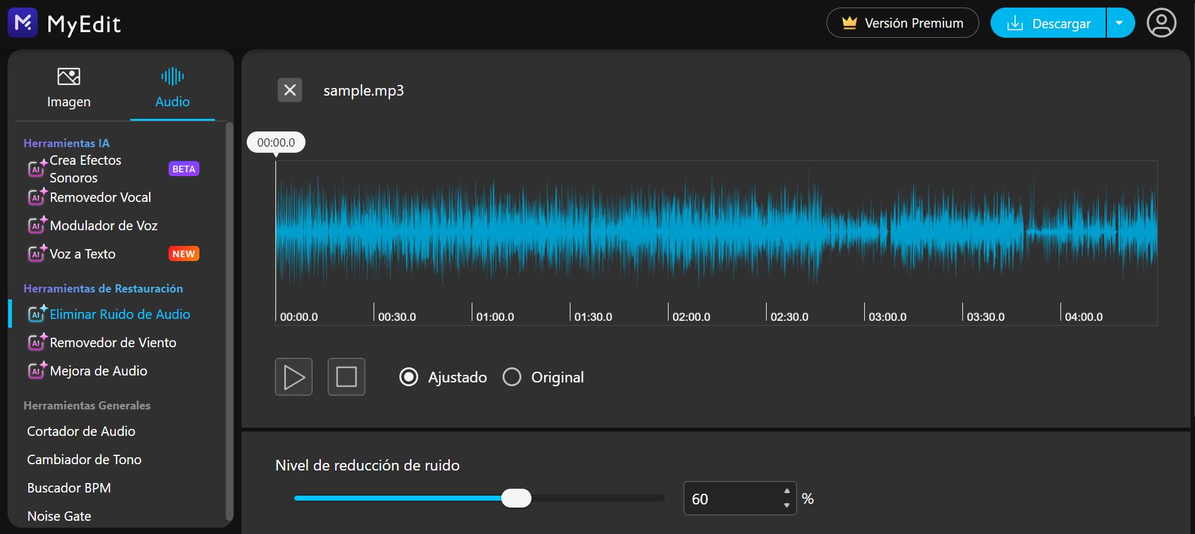The image size is (1195, 534).
Task: Select Modulador de Voz tool
Action: tap(104, 226)
